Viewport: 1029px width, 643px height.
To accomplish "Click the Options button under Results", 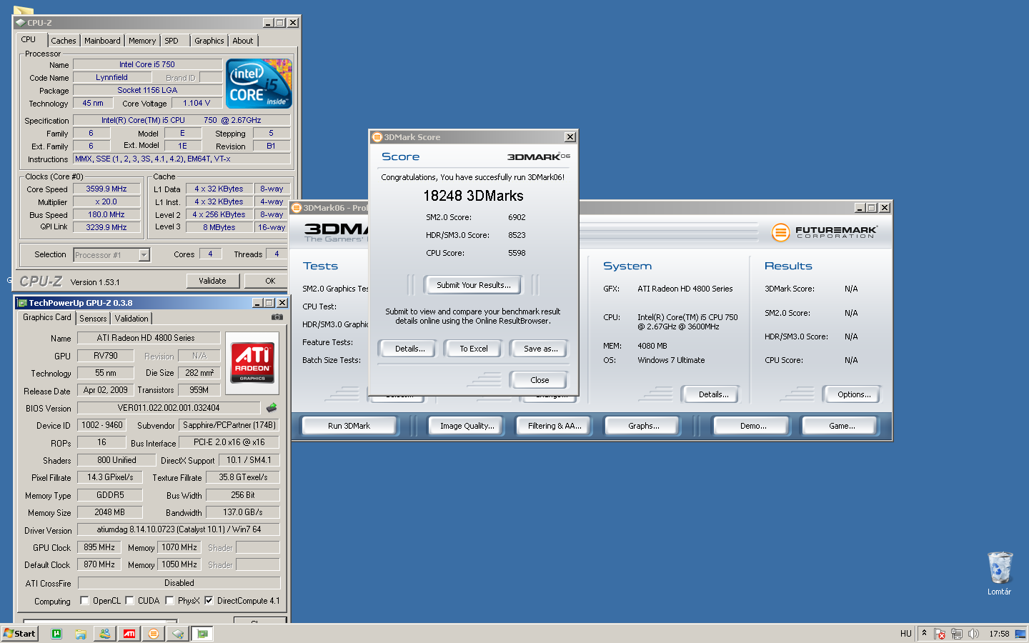I will pos(853,394).
